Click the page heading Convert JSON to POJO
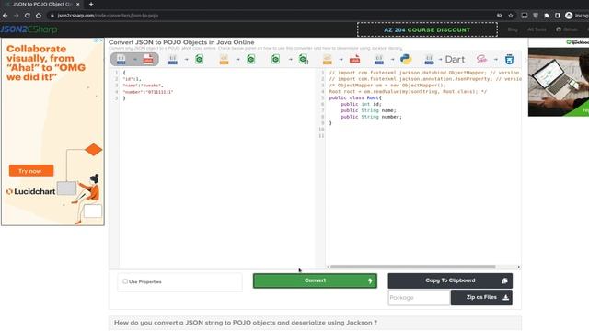The height and width of the screenshot is (331, 589). point(181,42)
